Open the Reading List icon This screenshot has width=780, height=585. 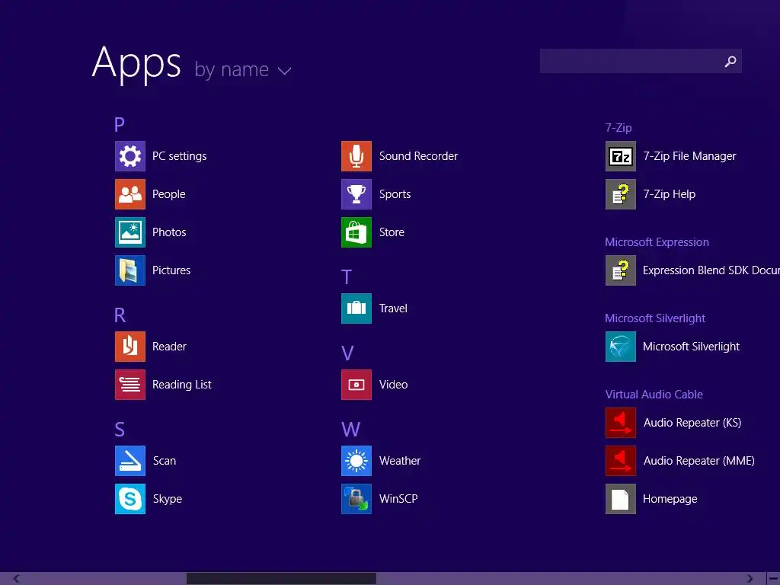[x=129, y=385]
